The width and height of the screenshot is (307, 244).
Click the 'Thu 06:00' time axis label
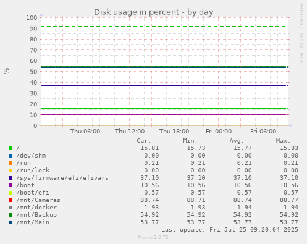pos(85,132)
